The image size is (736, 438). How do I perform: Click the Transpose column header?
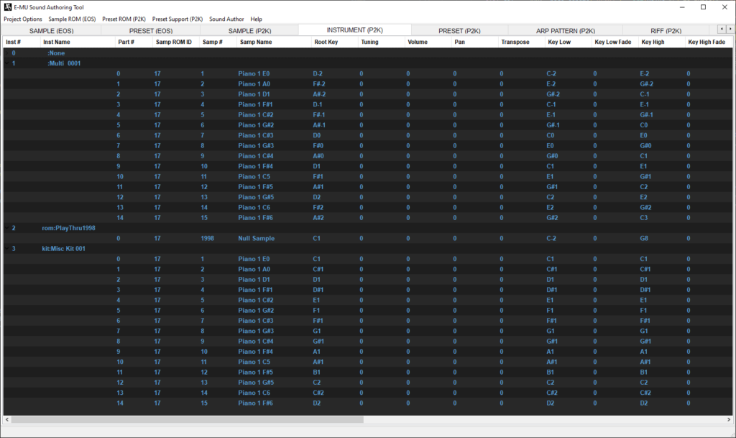(x=522, y=42)
